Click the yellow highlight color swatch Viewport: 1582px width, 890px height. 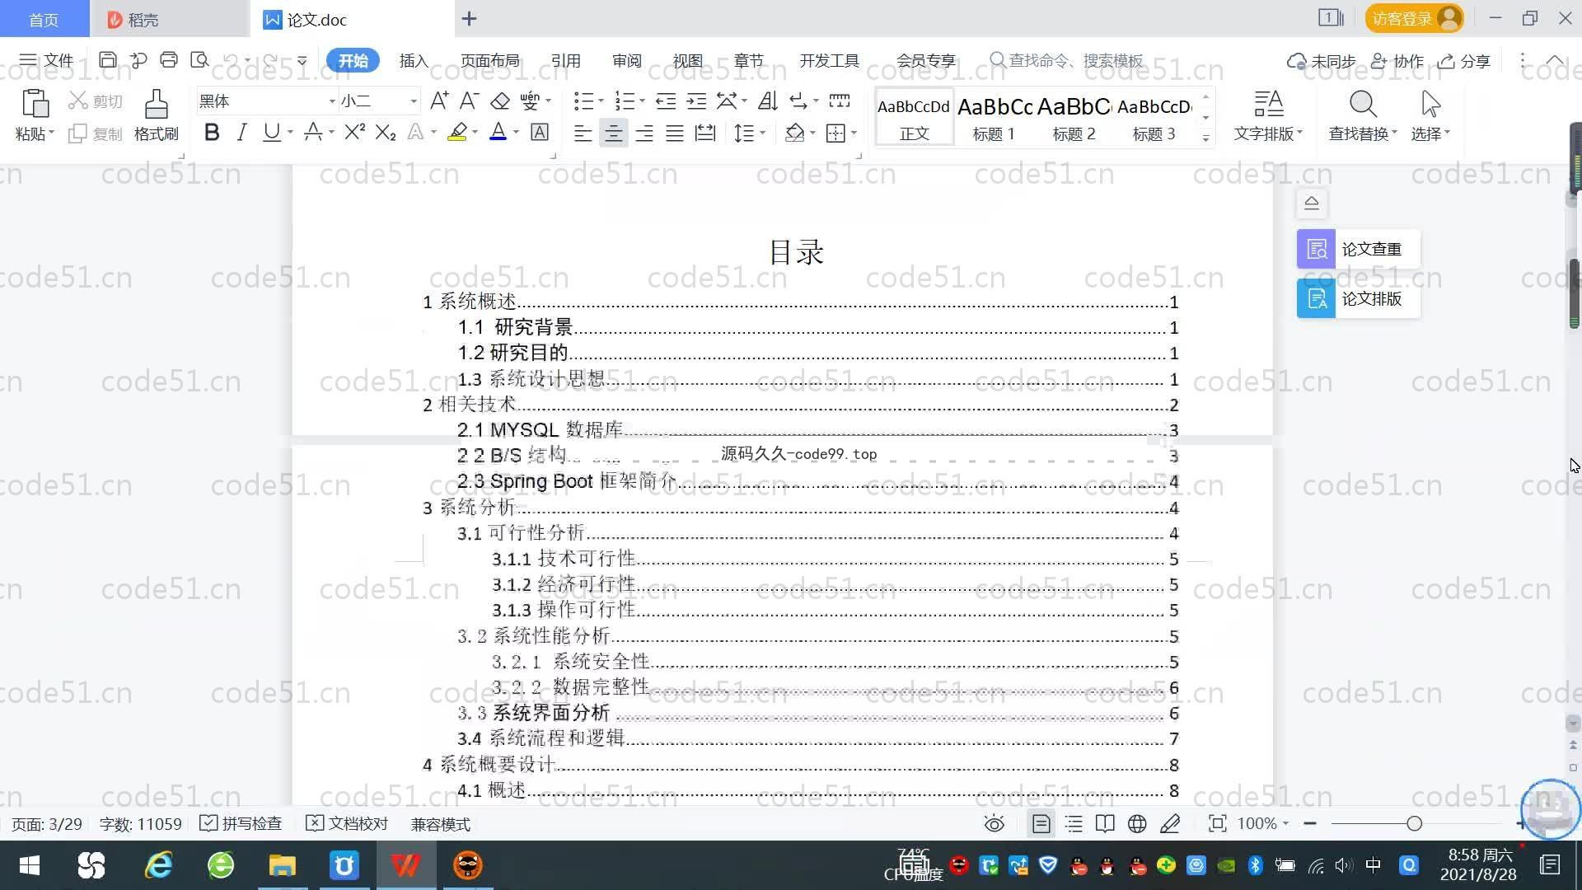457,133
